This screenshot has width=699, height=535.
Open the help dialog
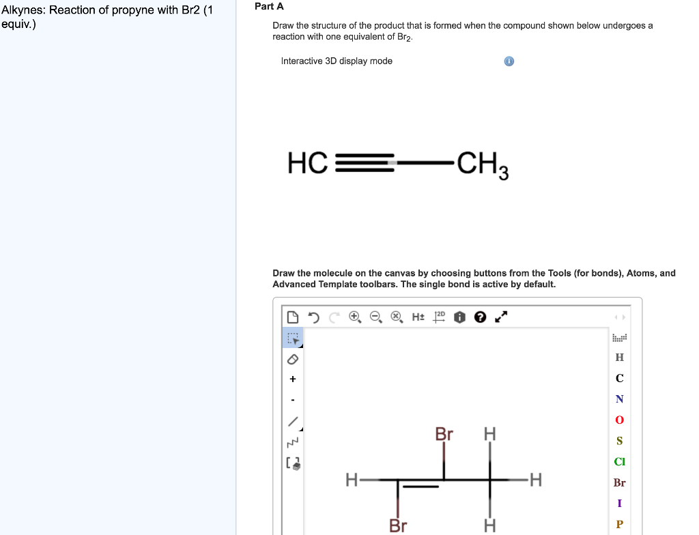point(480,317)
